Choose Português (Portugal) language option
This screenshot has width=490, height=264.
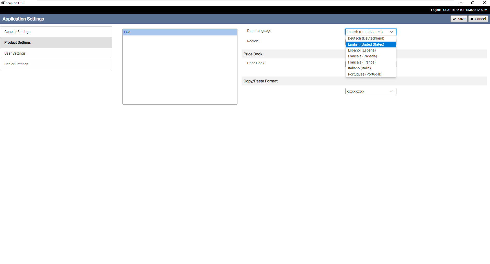[371, 74]
